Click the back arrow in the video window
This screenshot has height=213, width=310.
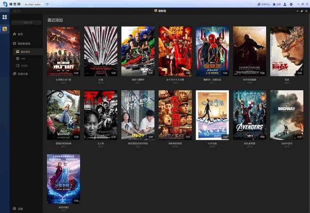15,11
